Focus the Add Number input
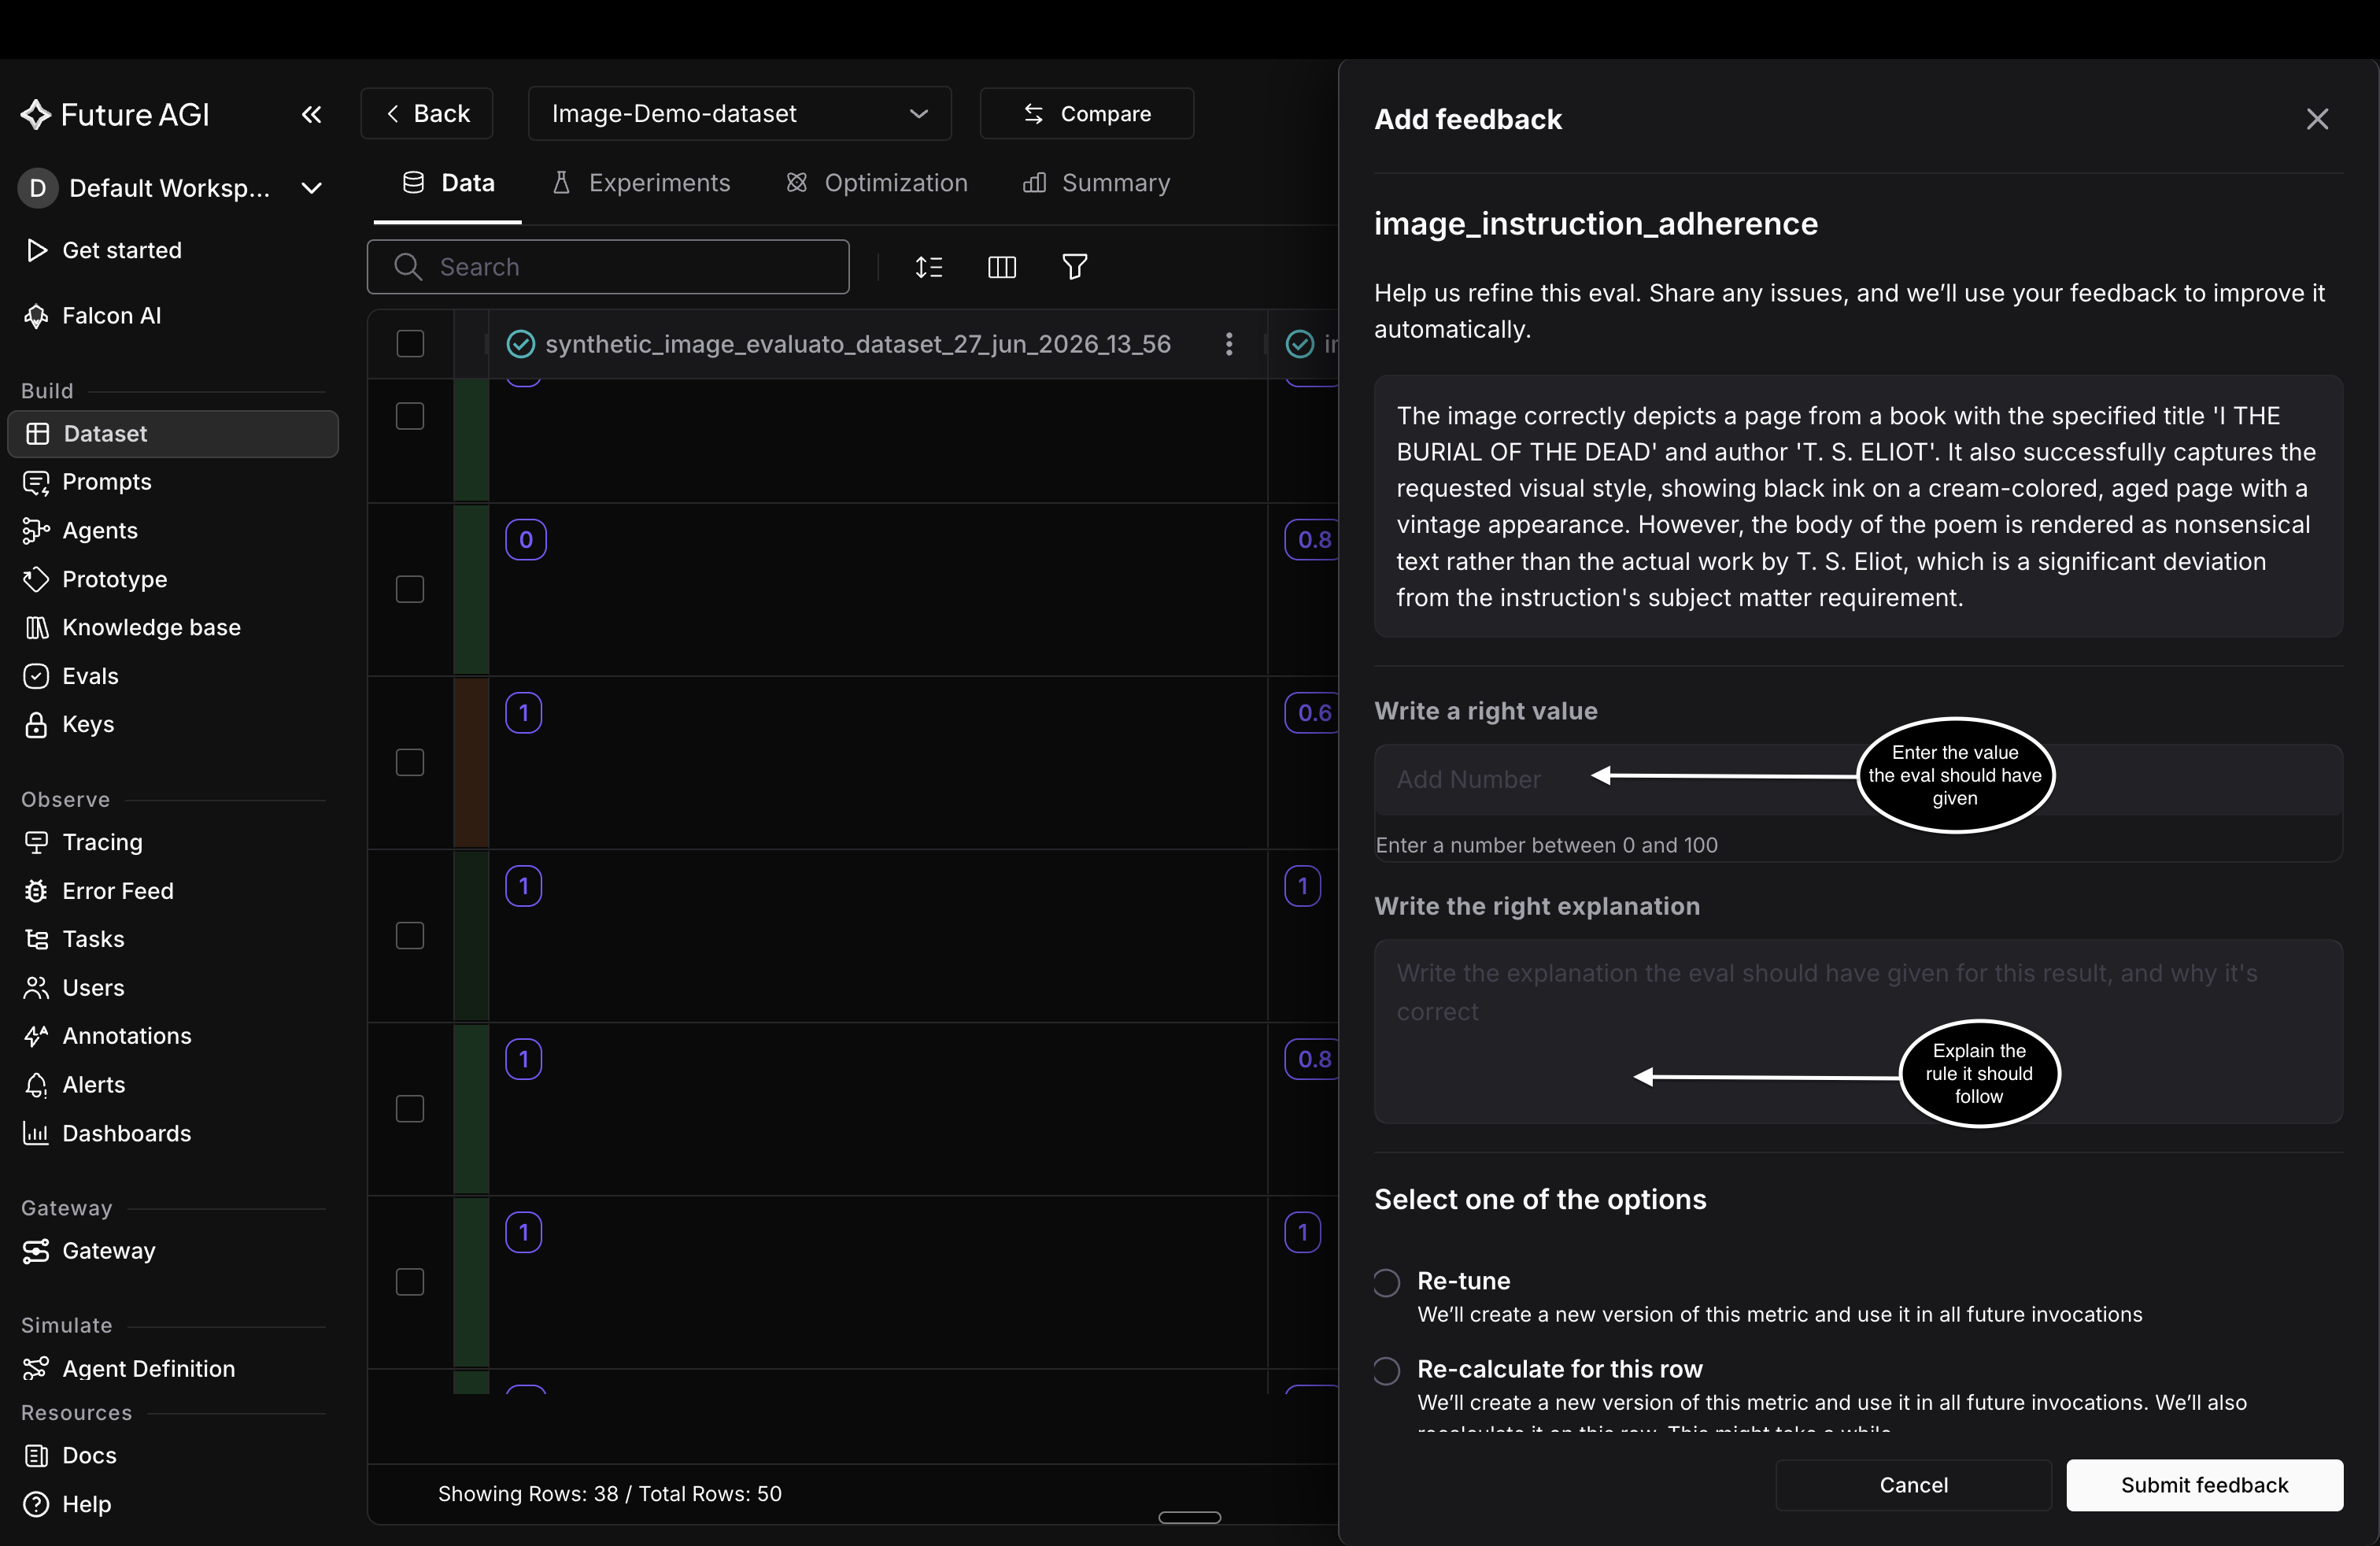The width and height of the screenshot is (2380, 1546). tap(1858, 779)
